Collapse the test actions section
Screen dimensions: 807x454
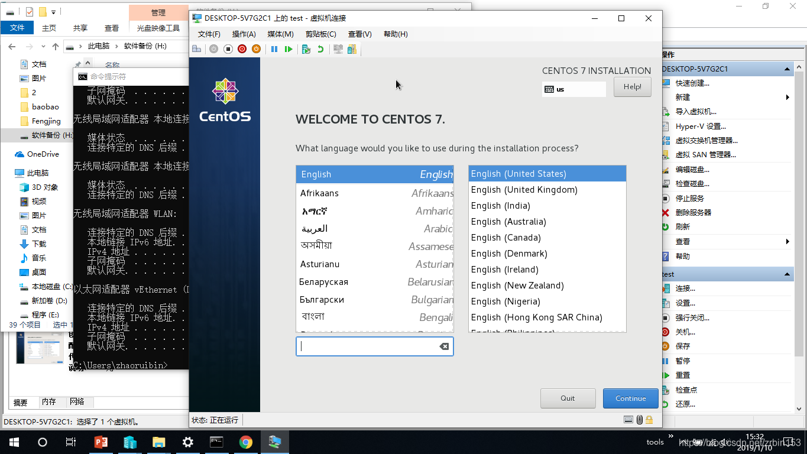pos(787,274)
